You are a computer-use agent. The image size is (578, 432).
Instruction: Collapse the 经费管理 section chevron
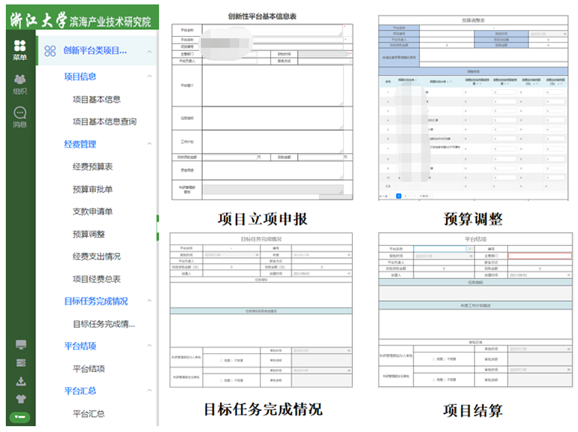(x=149, y=144)
